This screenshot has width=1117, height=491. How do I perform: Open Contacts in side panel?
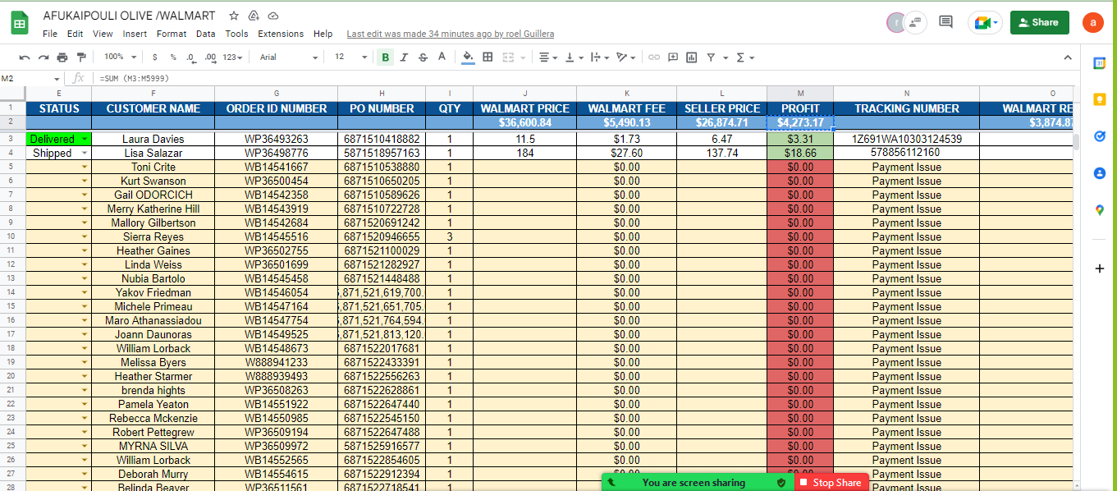[1100, 173]
